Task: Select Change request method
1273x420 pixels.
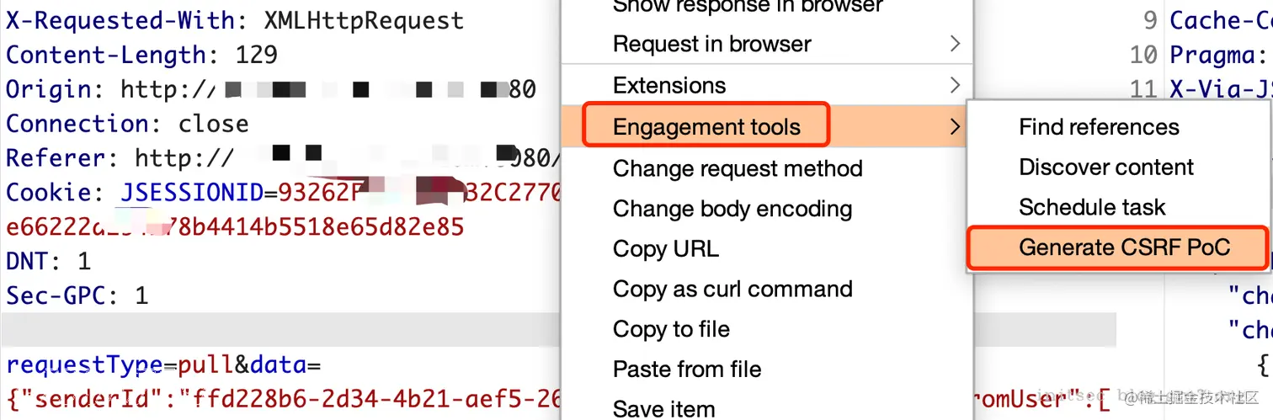Action: coord(738,168)
